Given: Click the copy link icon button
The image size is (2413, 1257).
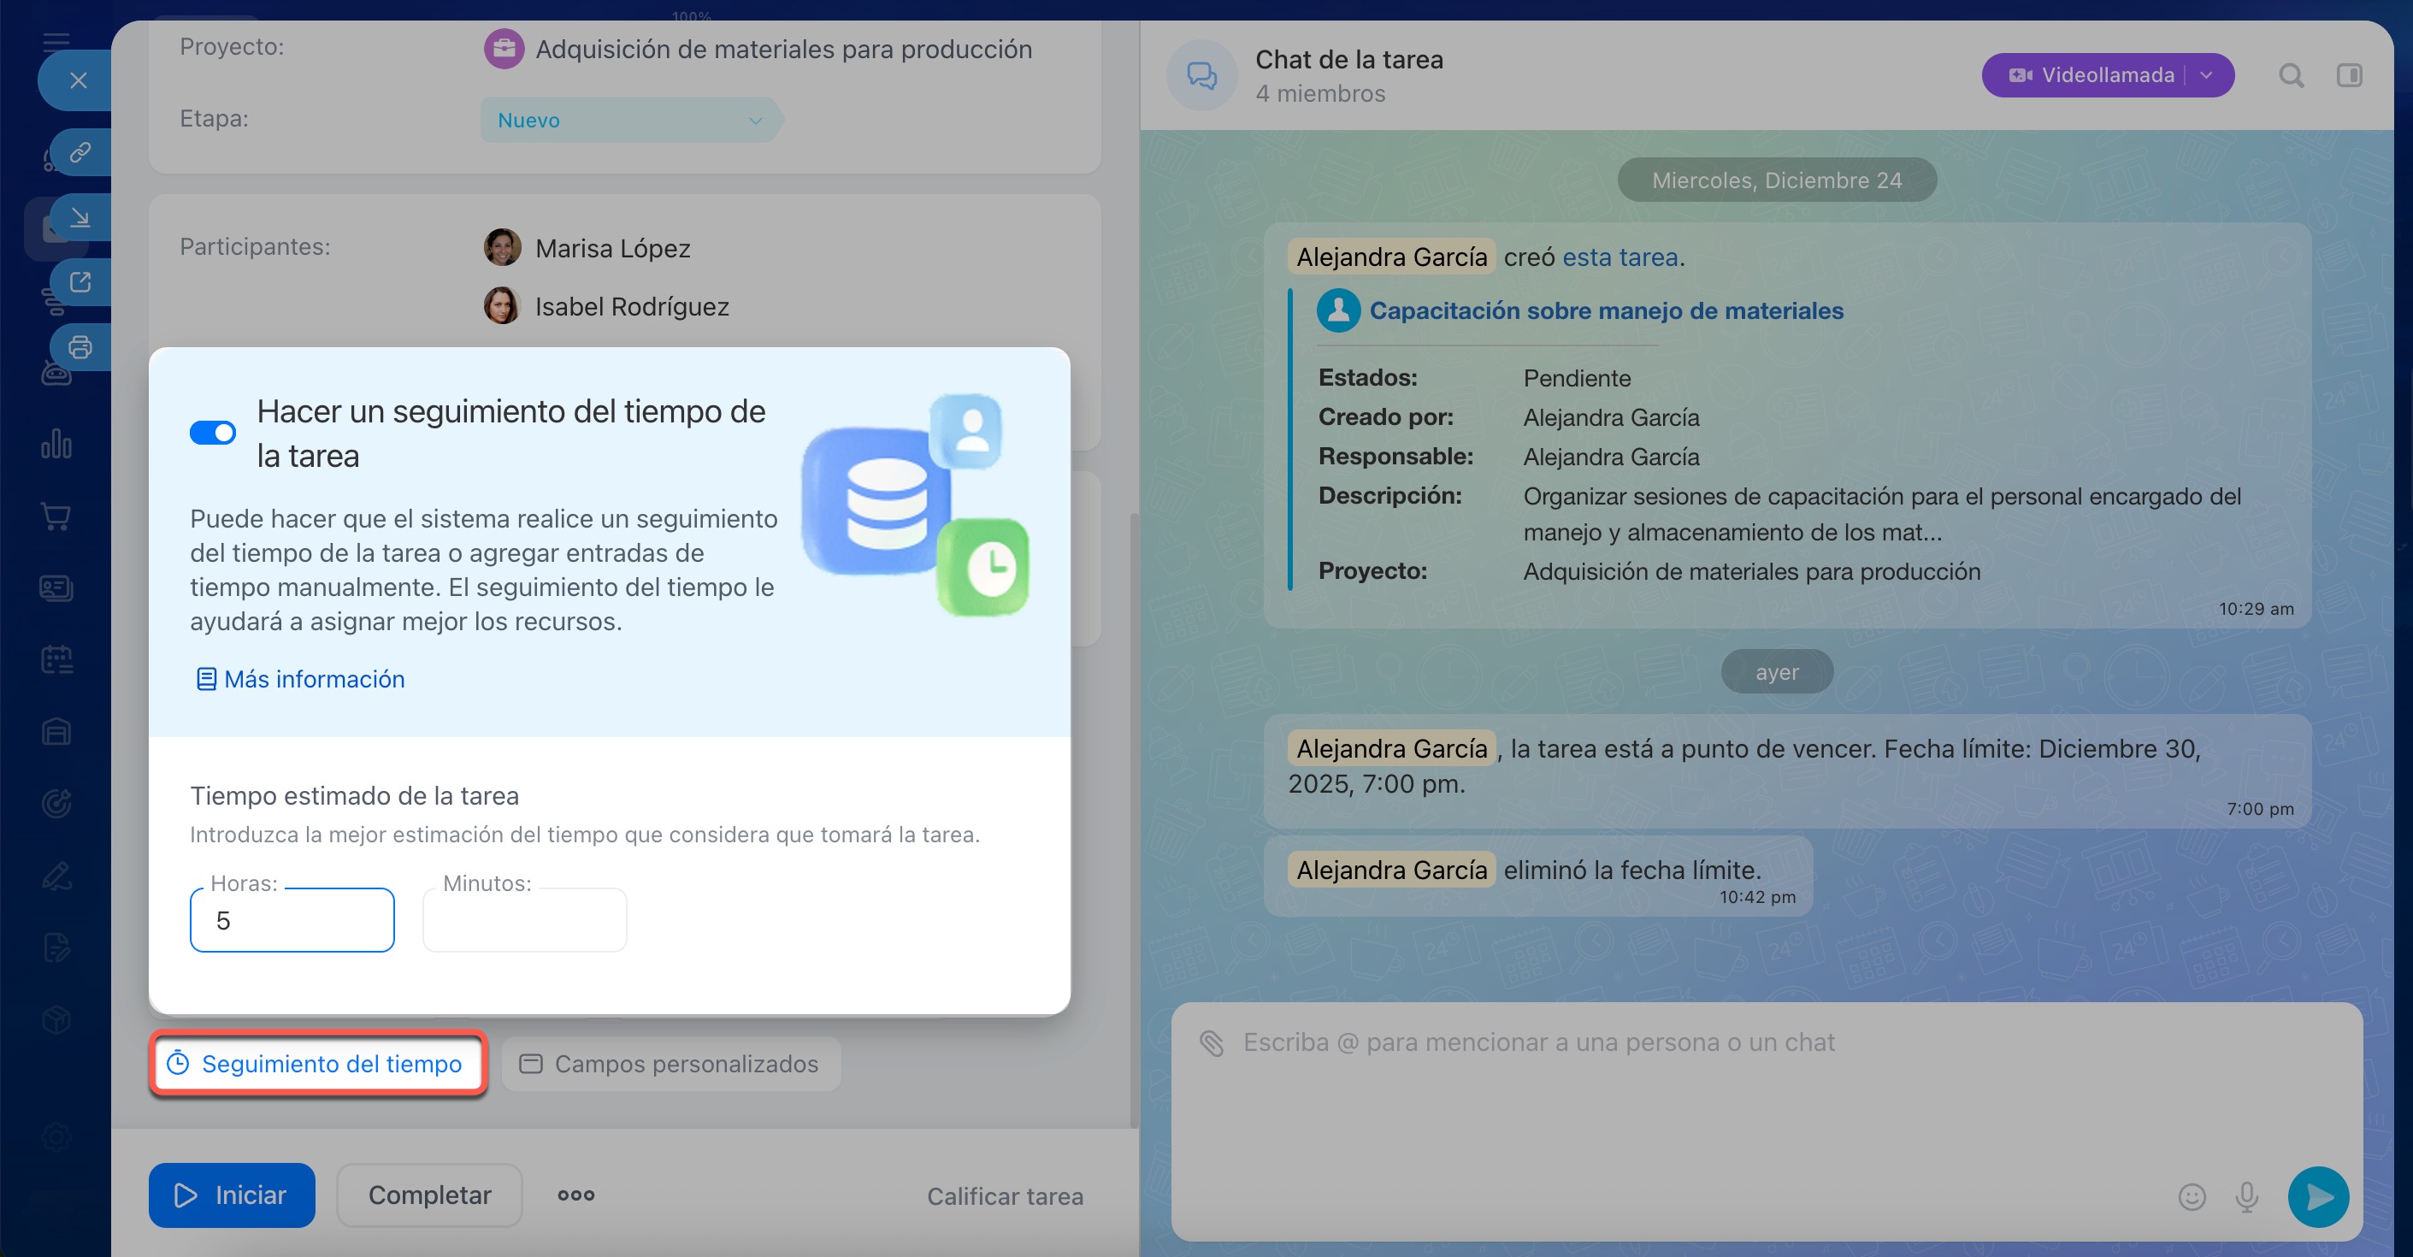Looking at the screenshot, I should [80, 151].
